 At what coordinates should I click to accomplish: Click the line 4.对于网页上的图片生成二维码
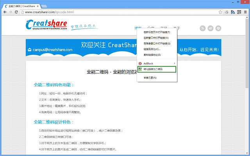point(78,149)
